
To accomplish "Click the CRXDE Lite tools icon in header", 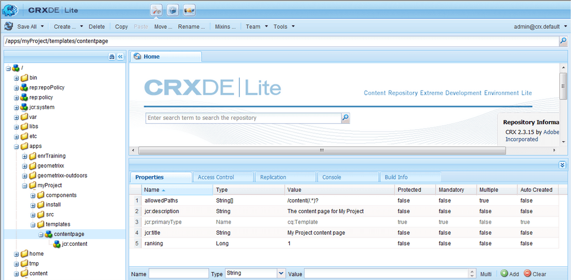I will [x=156, y=10].
